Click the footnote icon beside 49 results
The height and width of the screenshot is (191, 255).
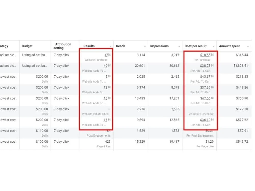tap(109, 65)
